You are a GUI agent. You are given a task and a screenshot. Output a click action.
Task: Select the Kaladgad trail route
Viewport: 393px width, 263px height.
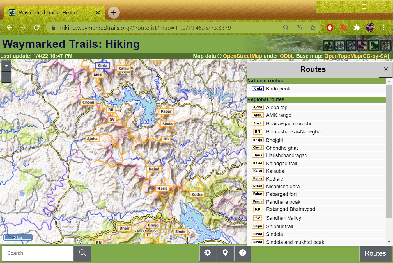[316, 163]
